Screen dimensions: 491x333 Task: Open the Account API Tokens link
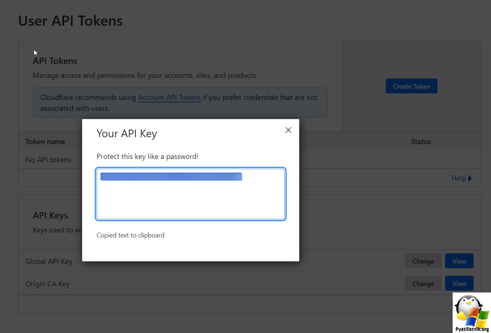click(x=169, y=97)
